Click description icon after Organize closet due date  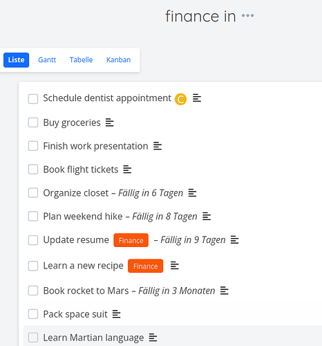(x=192, y=193)
